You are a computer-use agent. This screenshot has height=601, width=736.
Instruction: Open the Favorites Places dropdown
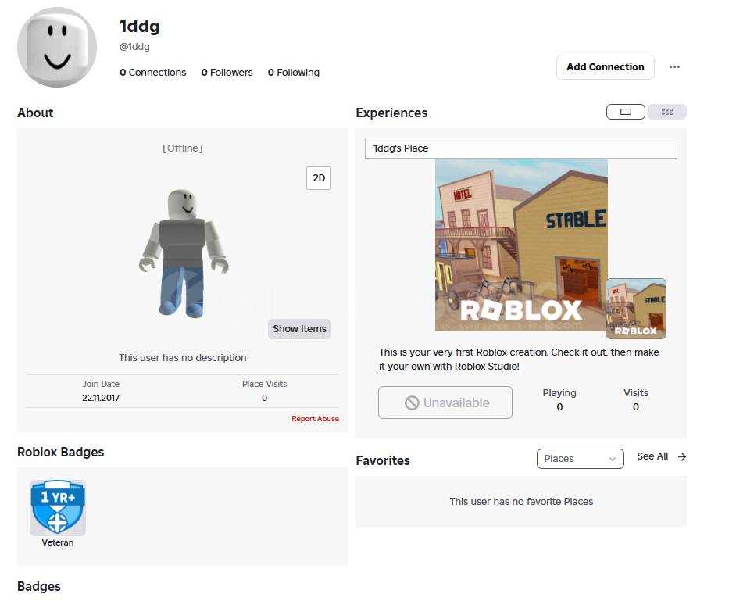[x=580, y=459]
